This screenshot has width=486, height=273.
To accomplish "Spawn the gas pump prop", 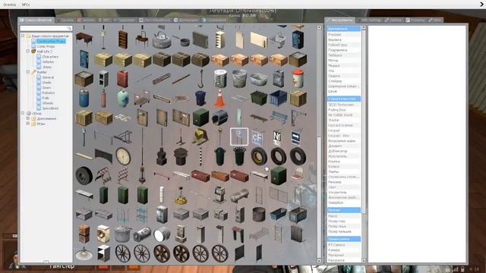I will (x=219, y=195).
